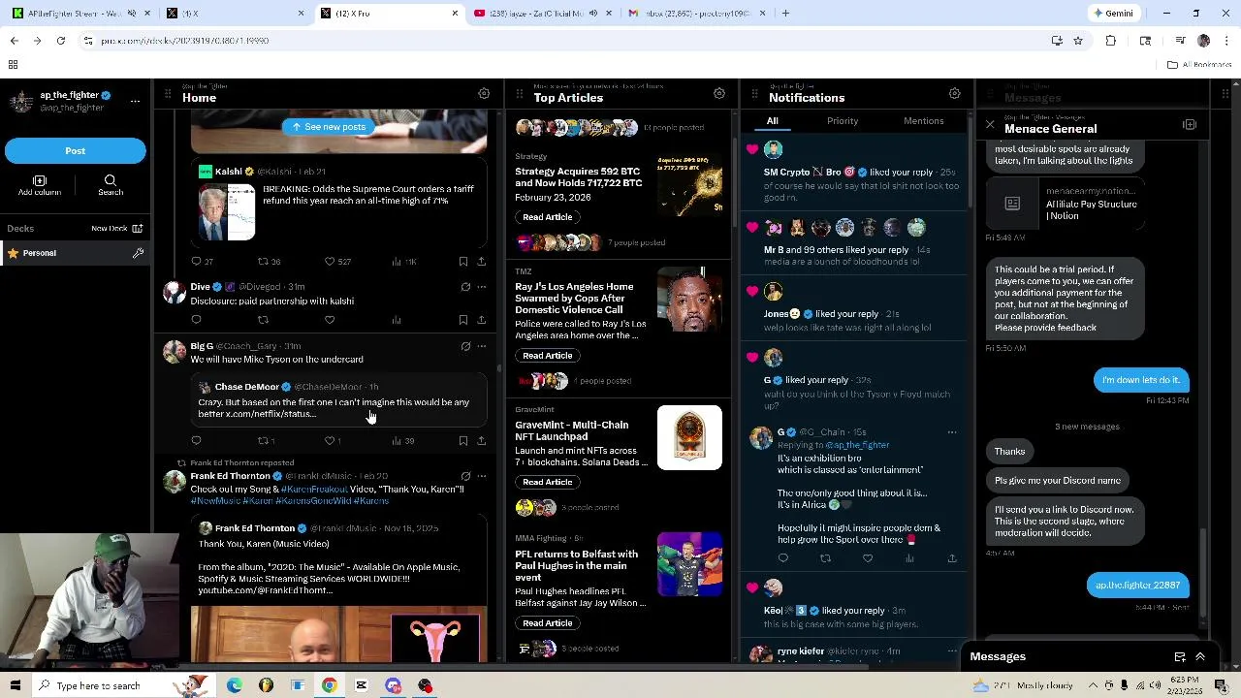This screenshot has width=1241, height=698.
Task: Edit the Personal deck wrench icon
Action: (138, 253)
